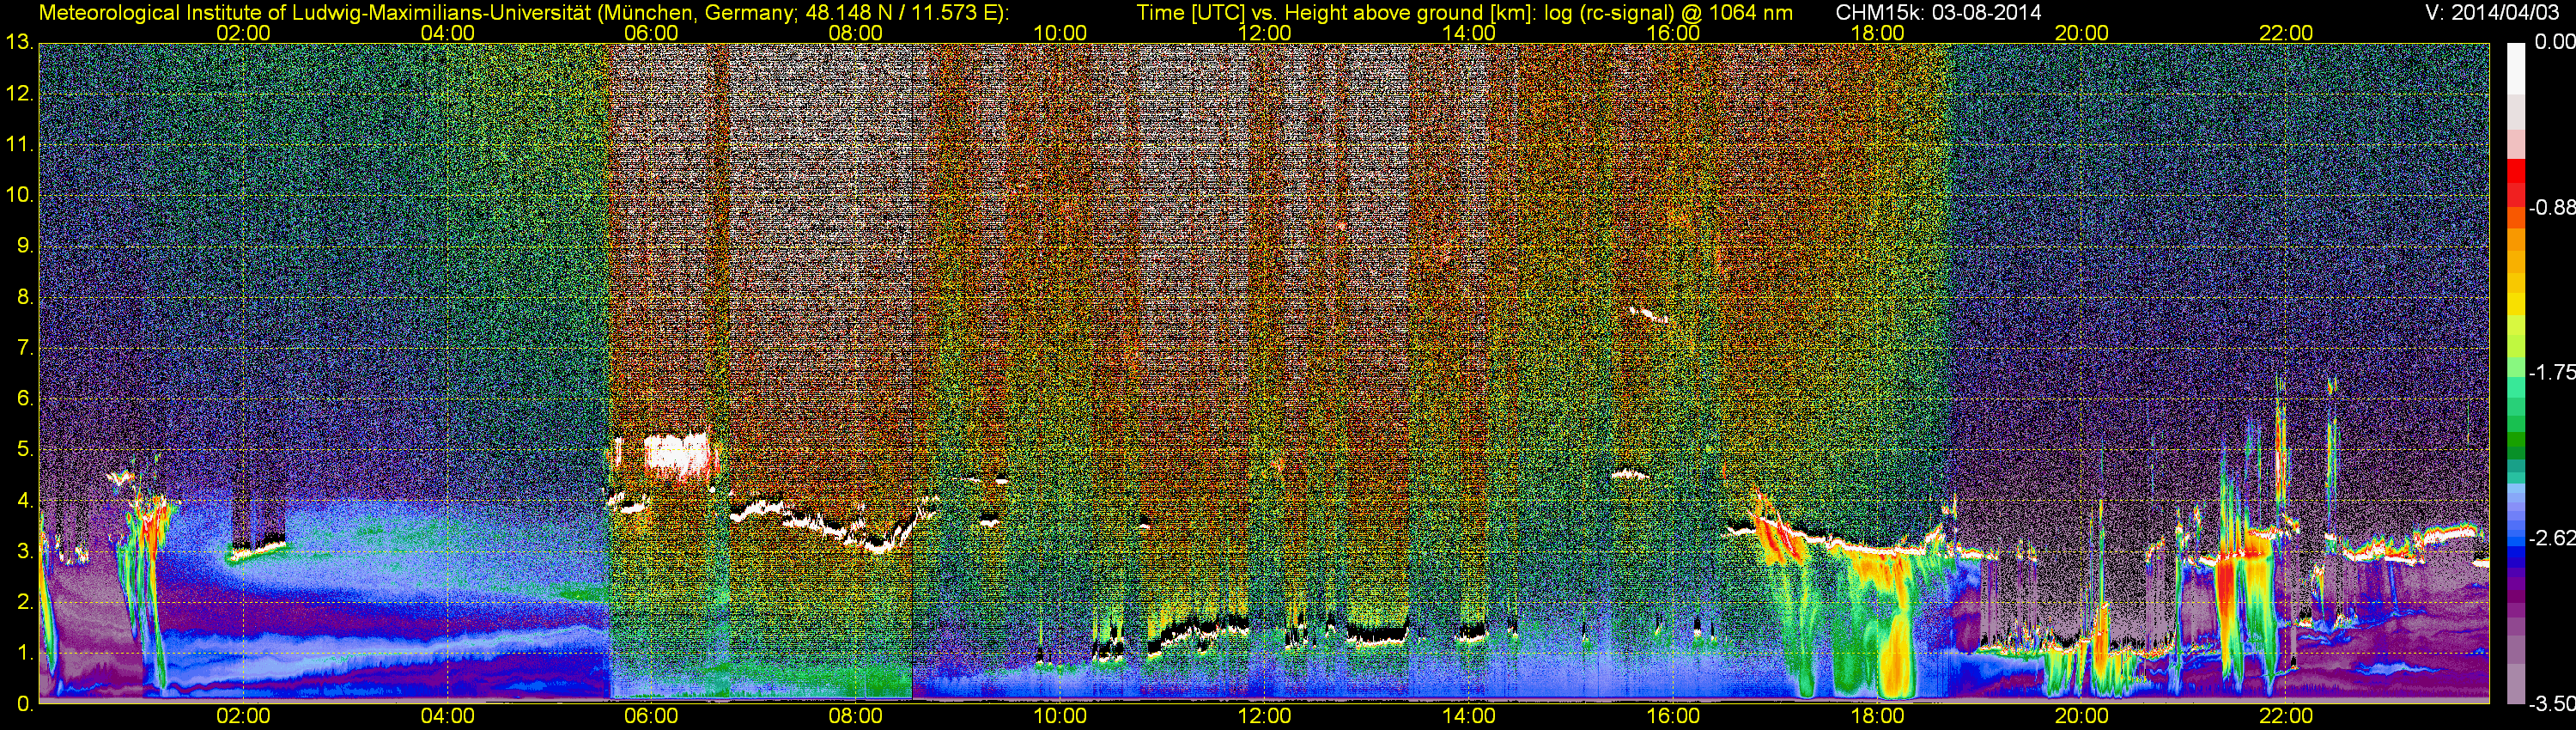
Task: Click the 02:00 label on the top time axis
Action: (x=243, y=33)
